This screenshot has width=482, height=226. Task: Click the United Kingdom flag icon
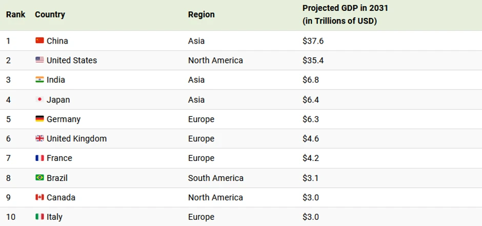[x=39, y=138]
